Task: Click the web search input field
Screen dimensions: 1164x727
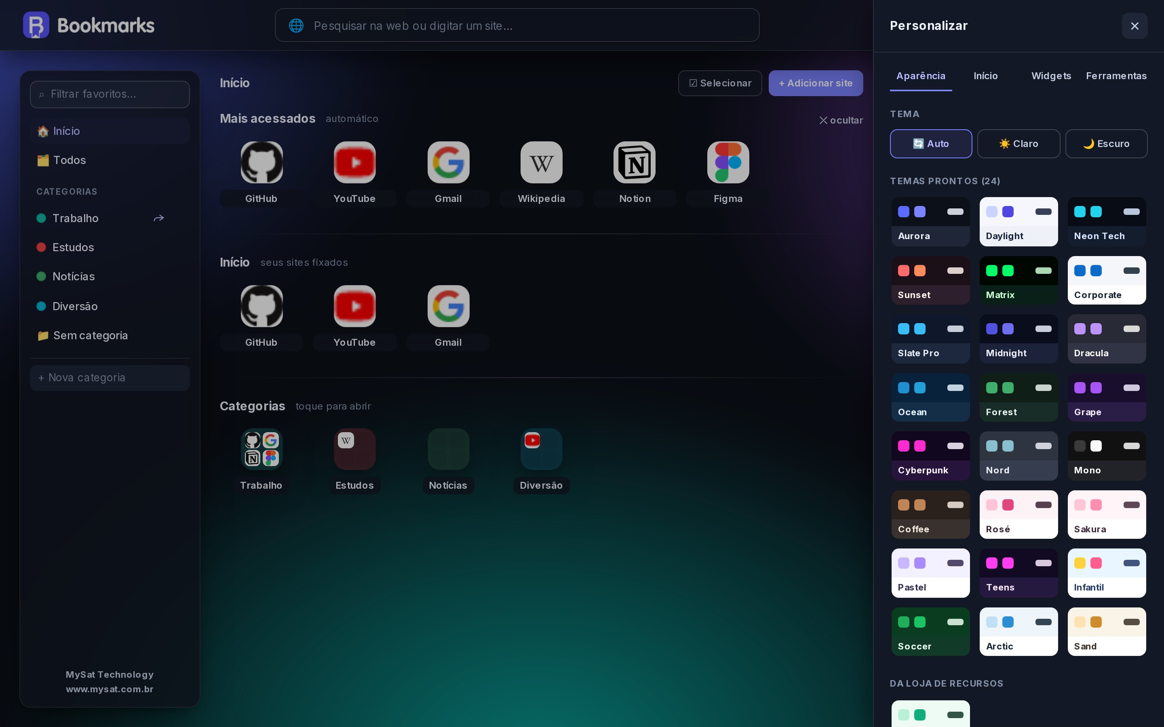Action: [x=517, y=25]
